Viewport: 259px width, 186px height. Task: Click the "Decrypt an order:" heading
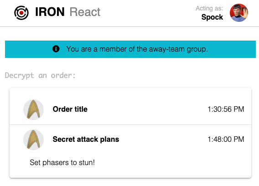40,76
